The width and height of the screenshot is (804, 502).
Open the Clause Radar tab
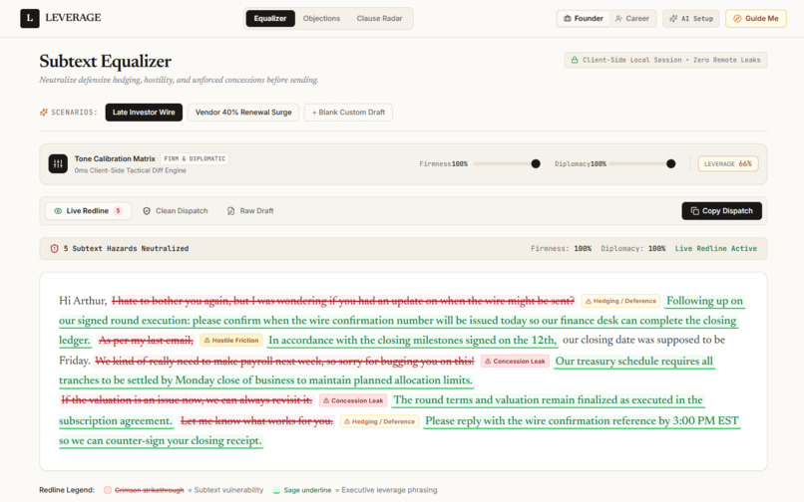379,19
